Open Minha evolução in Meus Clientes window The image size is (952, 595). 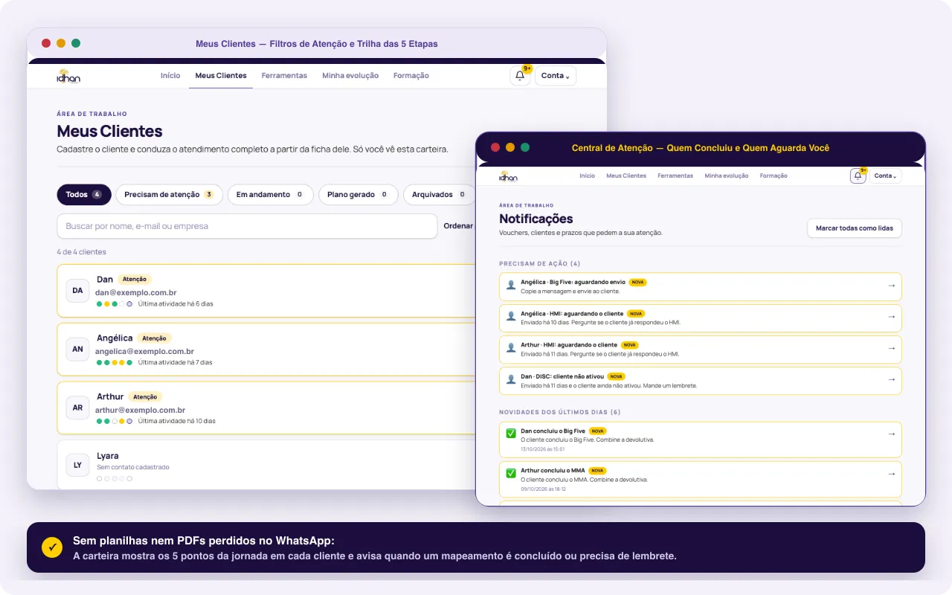(x=350, y=76)
